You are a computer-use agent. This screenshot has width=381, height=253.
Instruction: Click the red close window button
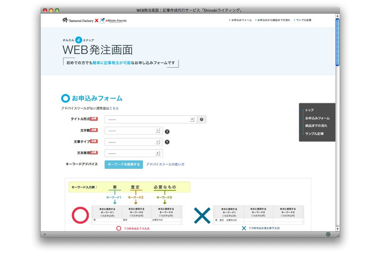coord(45,10)
